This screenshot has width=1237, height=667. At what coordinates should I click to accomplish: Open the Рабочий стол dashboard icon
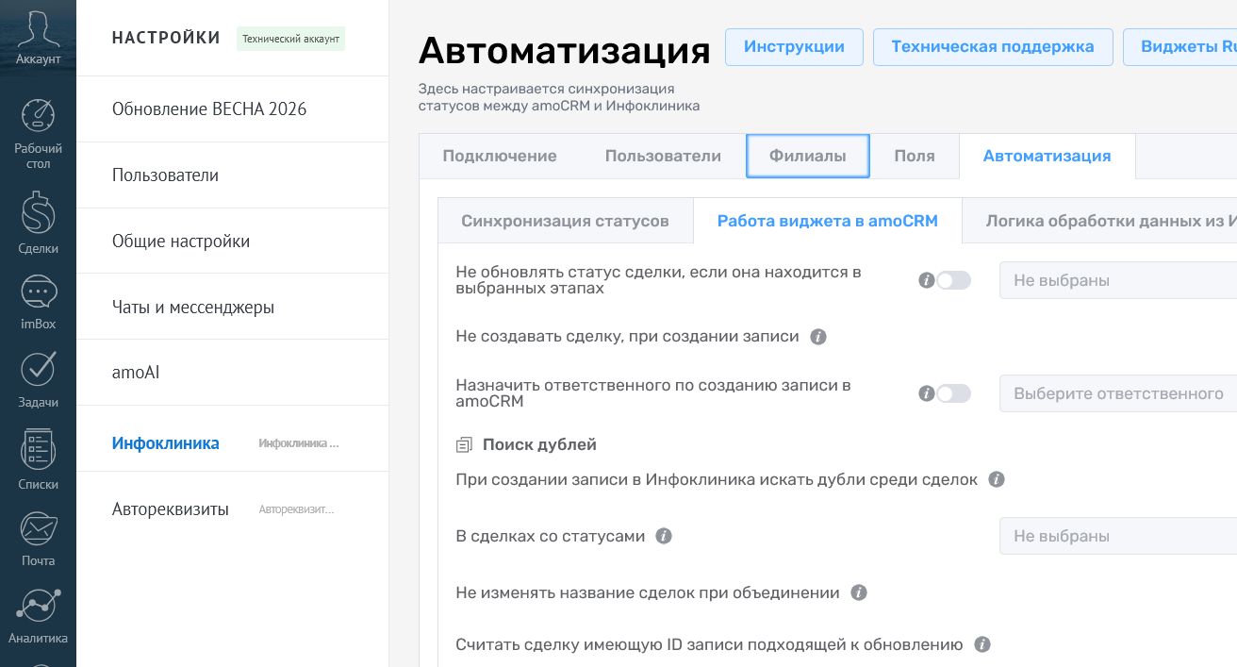(38, 115)
